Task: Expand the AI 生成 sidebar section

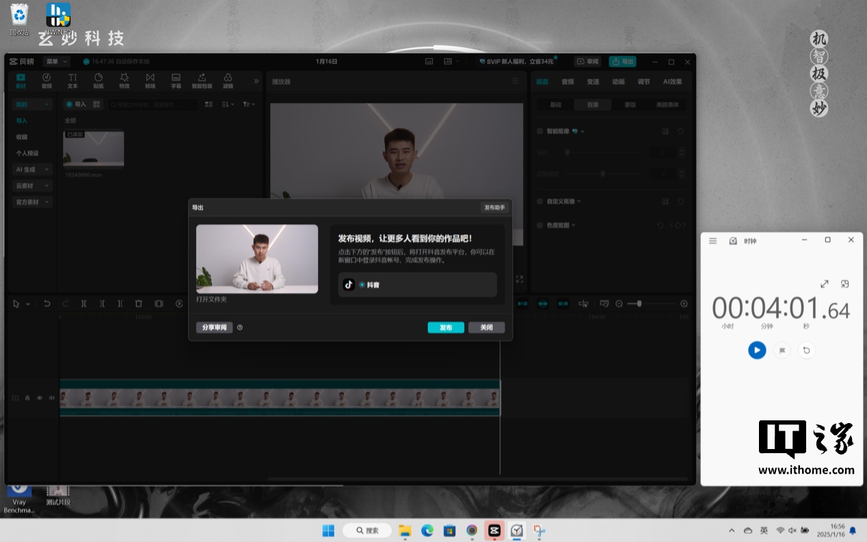Action: coord(32,169)
